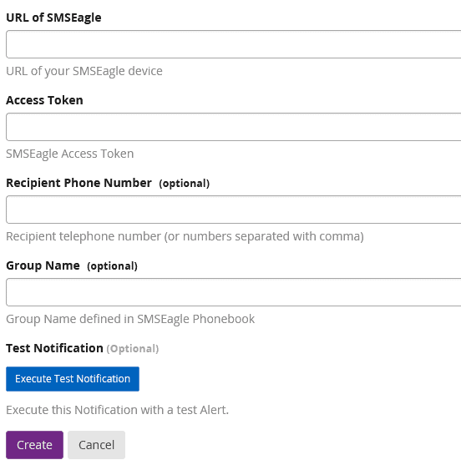This screenshot has width=461, height=465.
Task: Click the 'URL of SMSEagle' label
Action: coord(53,18)
